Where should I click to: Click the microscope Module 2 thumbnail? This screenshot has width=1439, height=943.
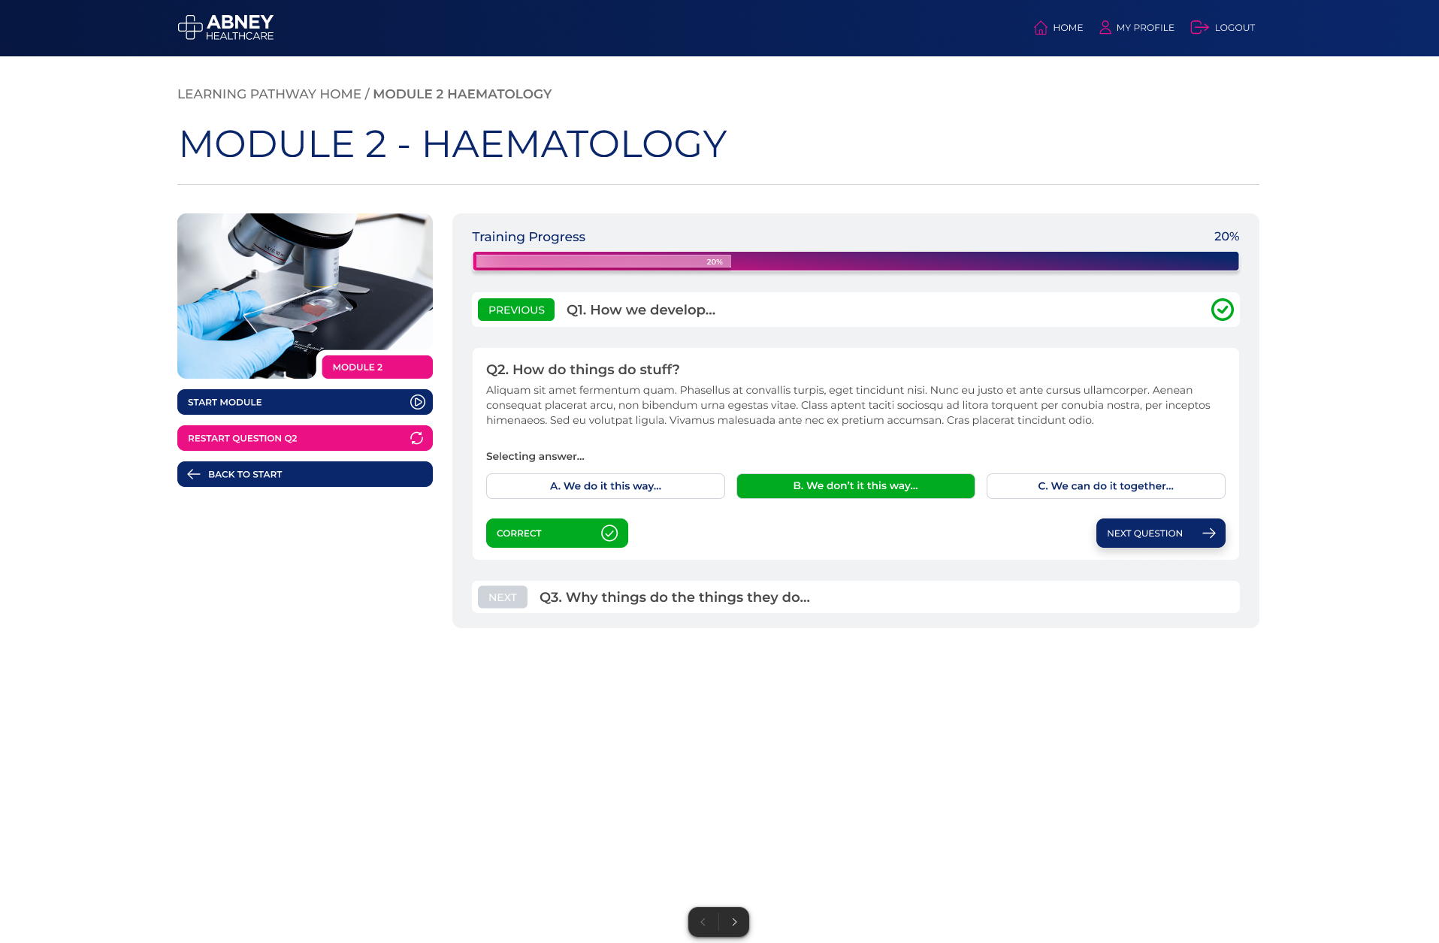(x=305, y=296)
